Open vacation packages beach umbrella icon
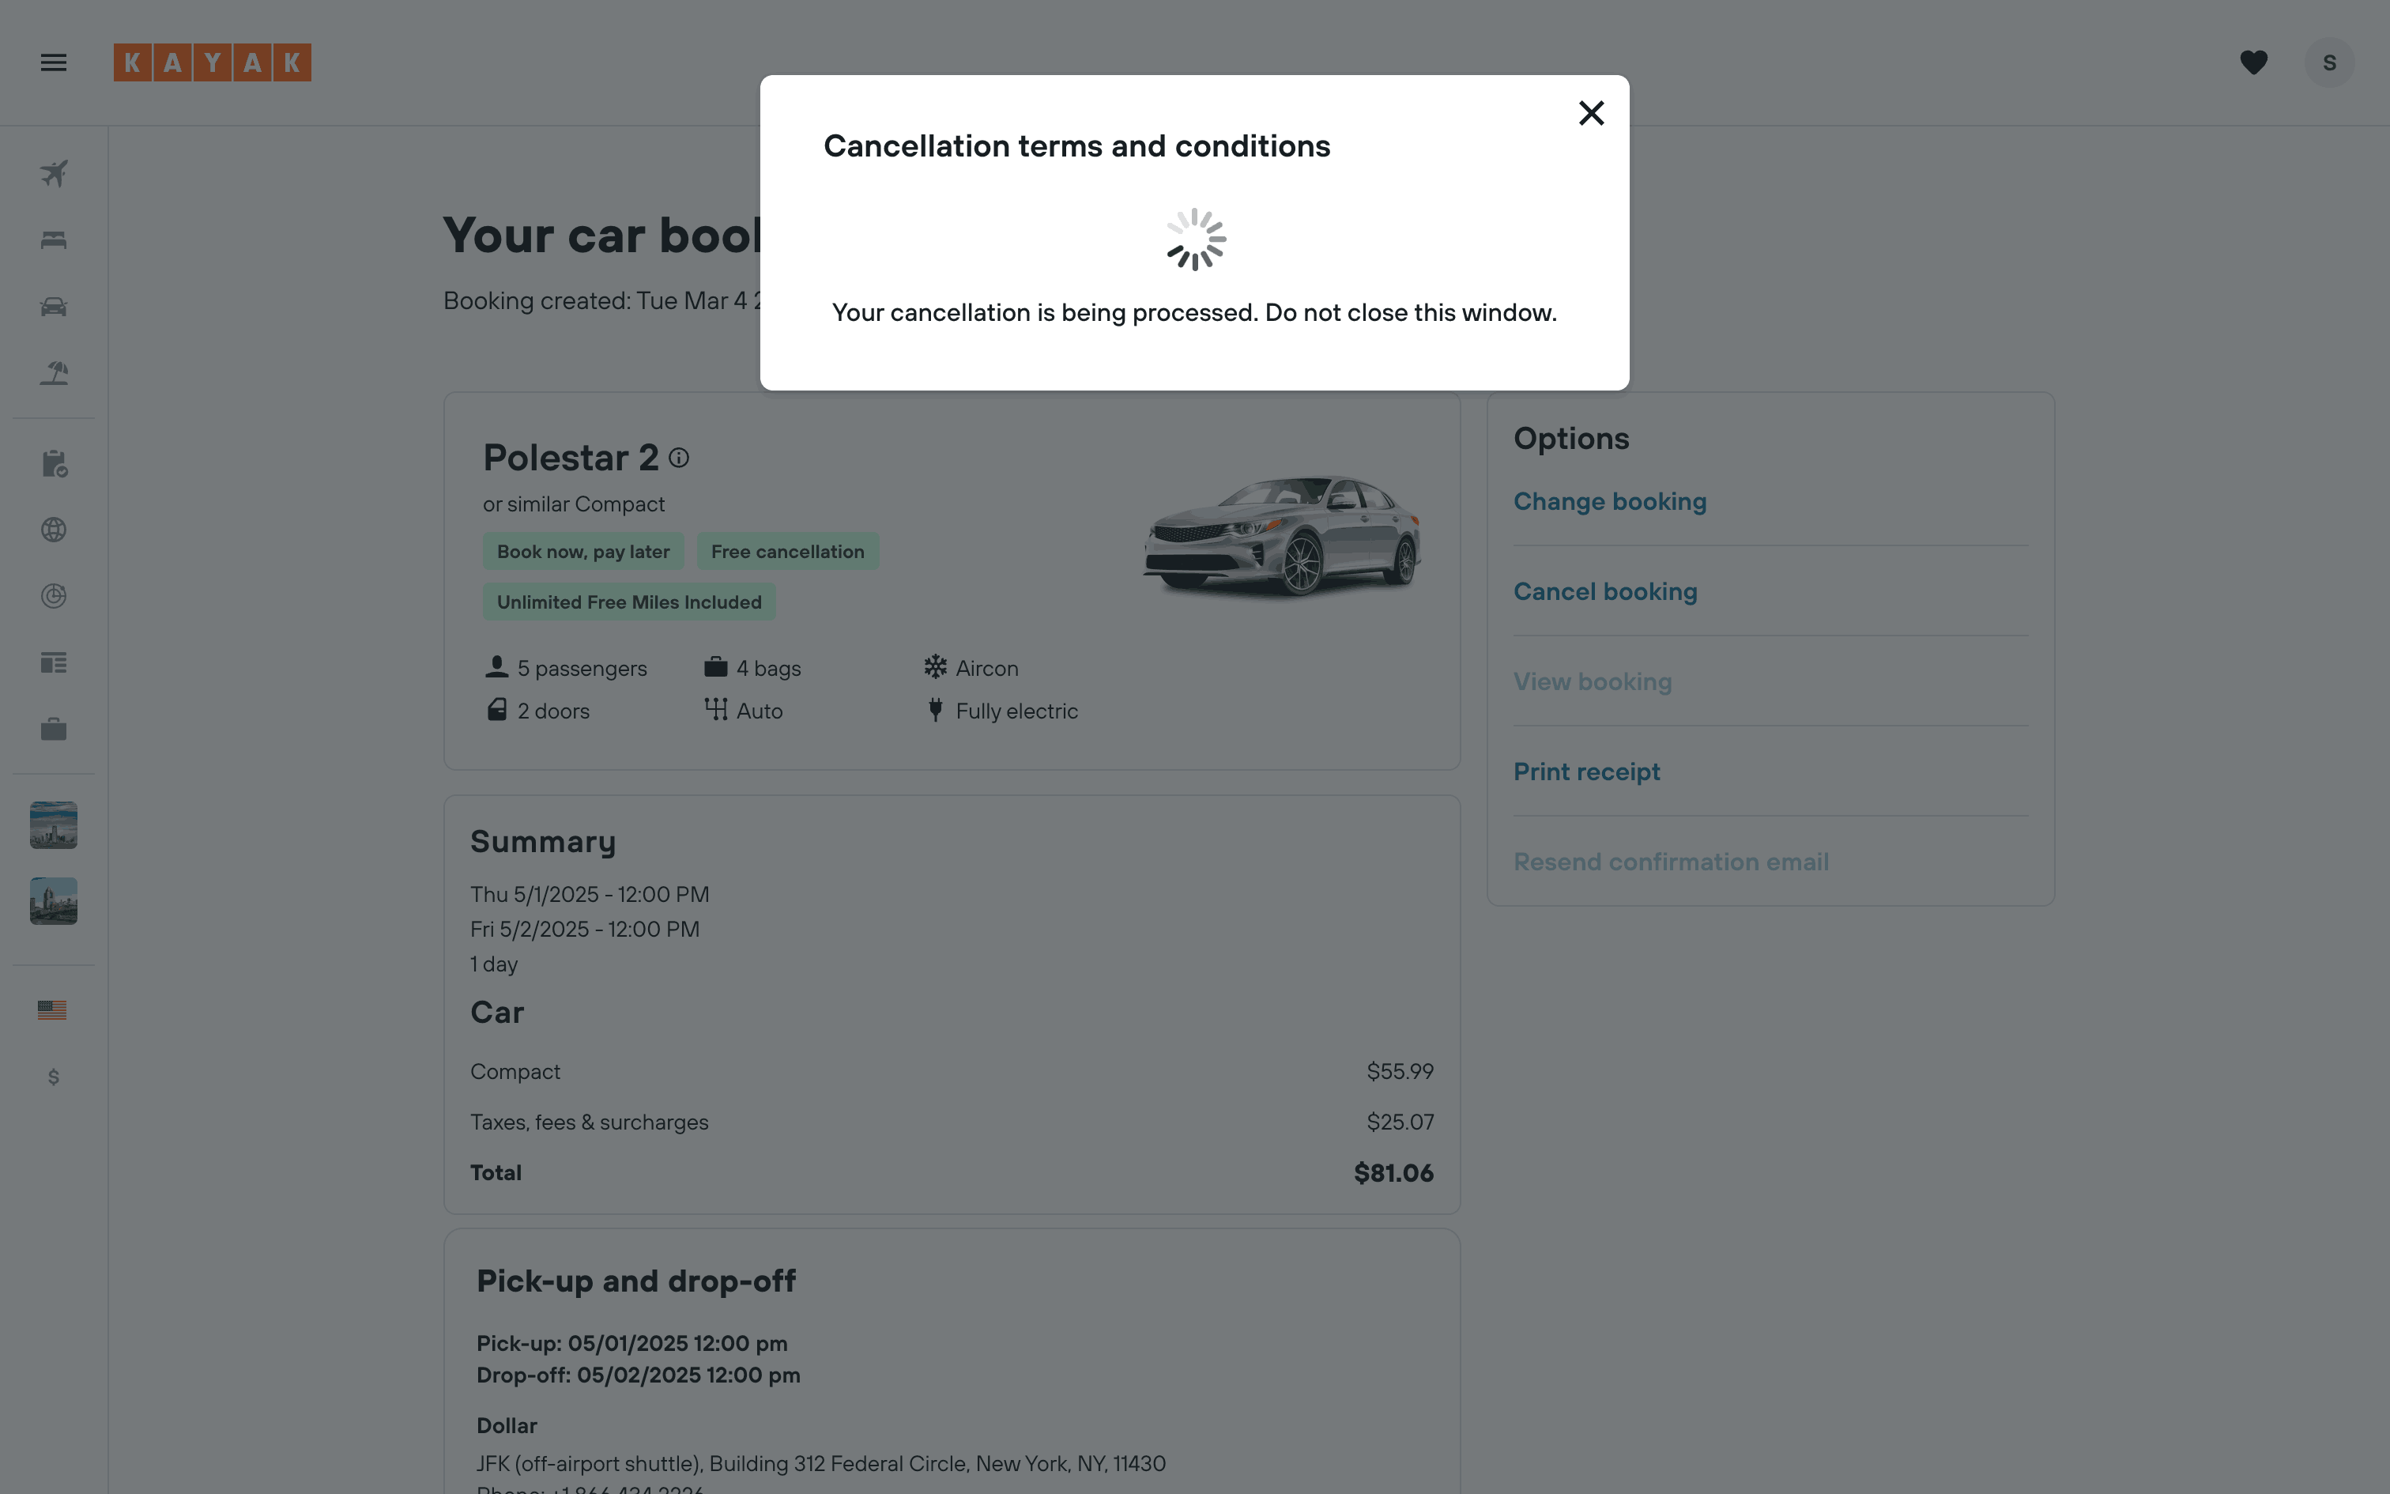Image resolution: width=2390 pixels, height=1494 pixels. tap(53, 372)
